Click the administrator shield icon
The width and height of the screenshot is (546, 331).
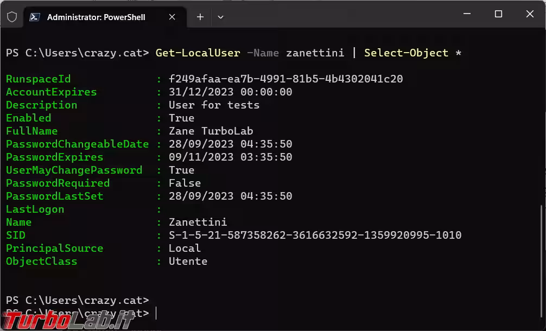click(12, 17)
